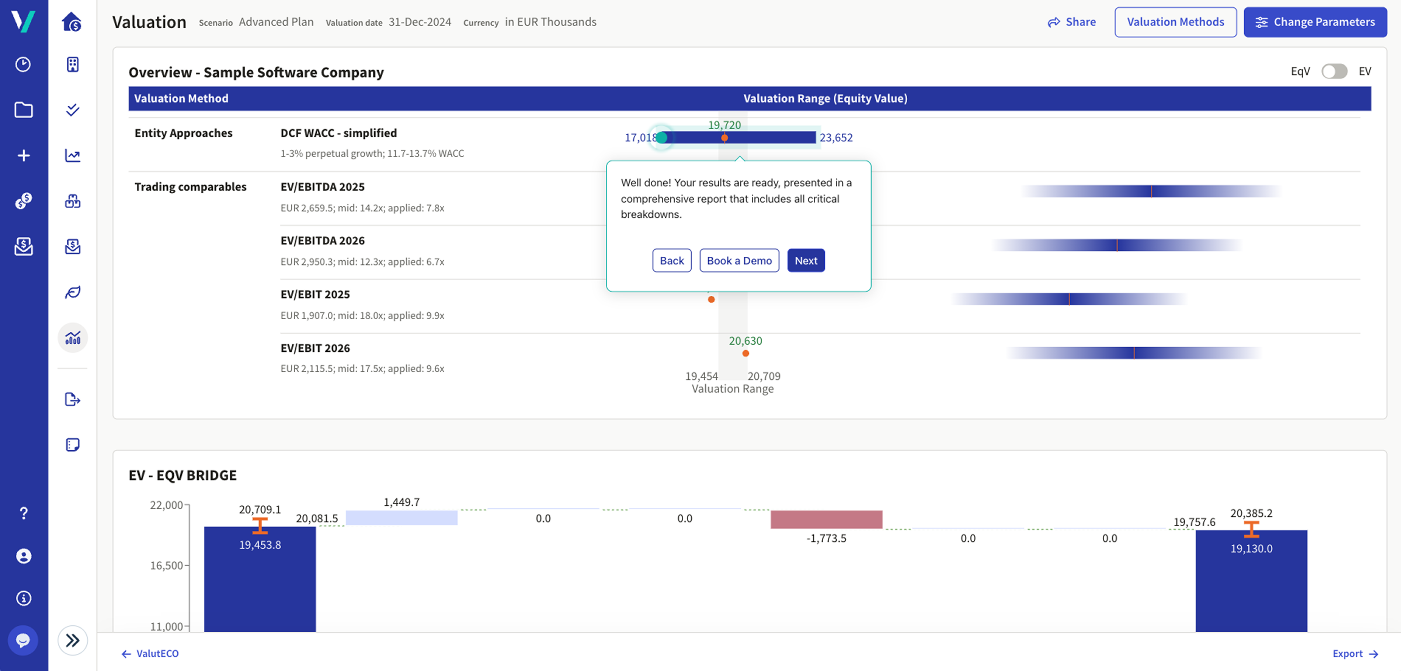Click Next in the tour popup
This screenshot has height=671, width=1401.
point(806,260)
